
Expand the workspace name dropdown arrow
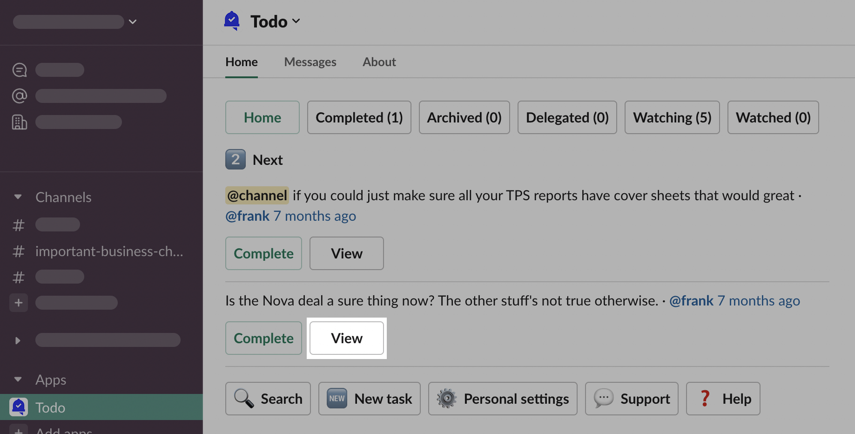(133, 22)
